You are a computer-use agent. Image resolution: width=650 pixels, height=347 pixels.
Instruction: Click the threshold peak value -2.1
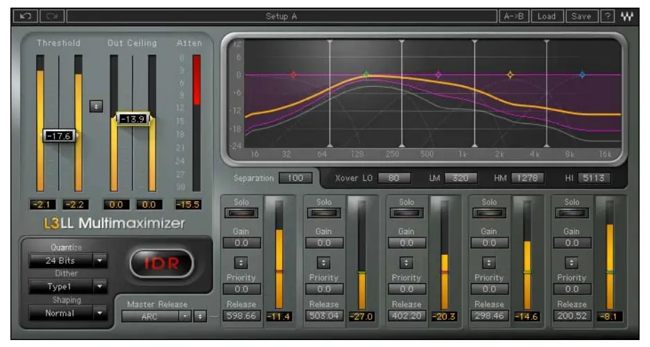tap(42, 204)
